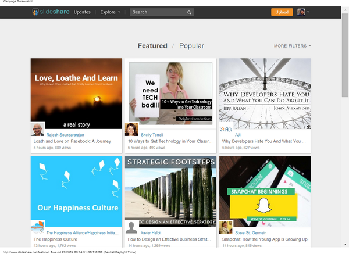349x254 pixels.
Task: Click the AJi author logo
Action: (226, 129)
